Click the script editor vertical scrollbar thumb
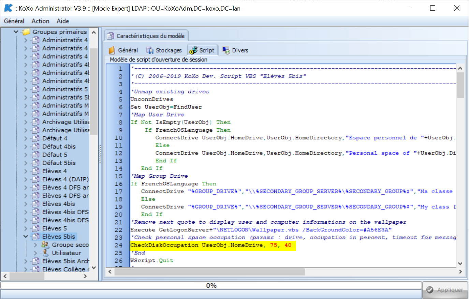469x299 pixels. (x=460, y=85)
